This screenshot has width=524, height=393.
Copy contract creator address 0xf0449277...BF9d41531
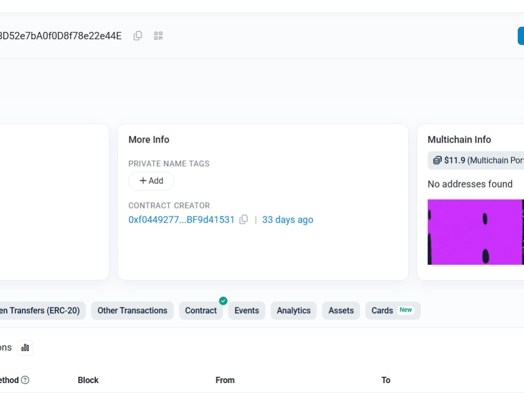(244, 220)
